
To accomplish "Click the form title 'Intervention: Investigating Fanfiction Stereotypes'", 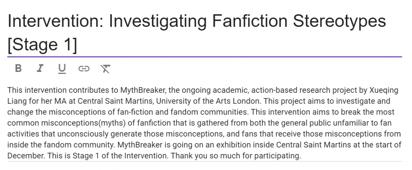I will point(196,21).
